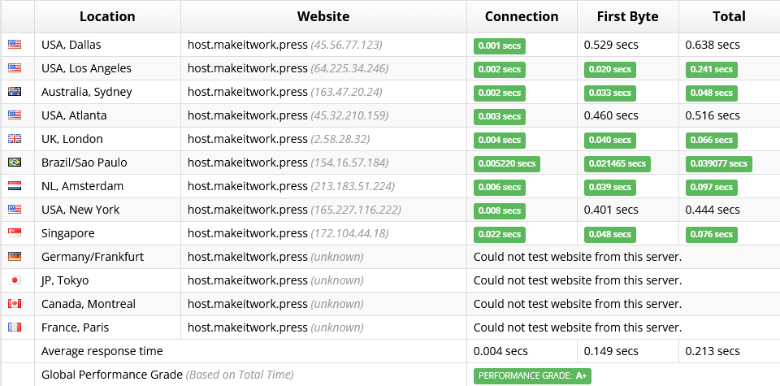This screenshot has height=386, width=780.
Task: Select the Total column header
Action: pyautogui.click(x=730, y=16)
